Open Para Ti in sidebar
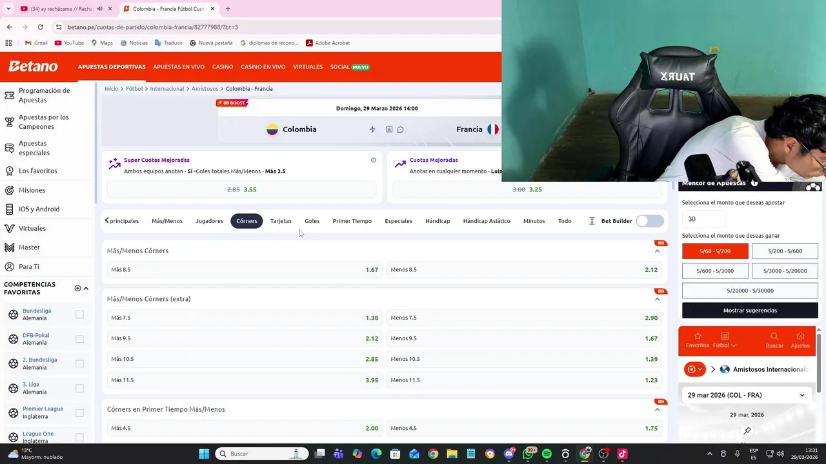826x464 pixels. point(29,266)
